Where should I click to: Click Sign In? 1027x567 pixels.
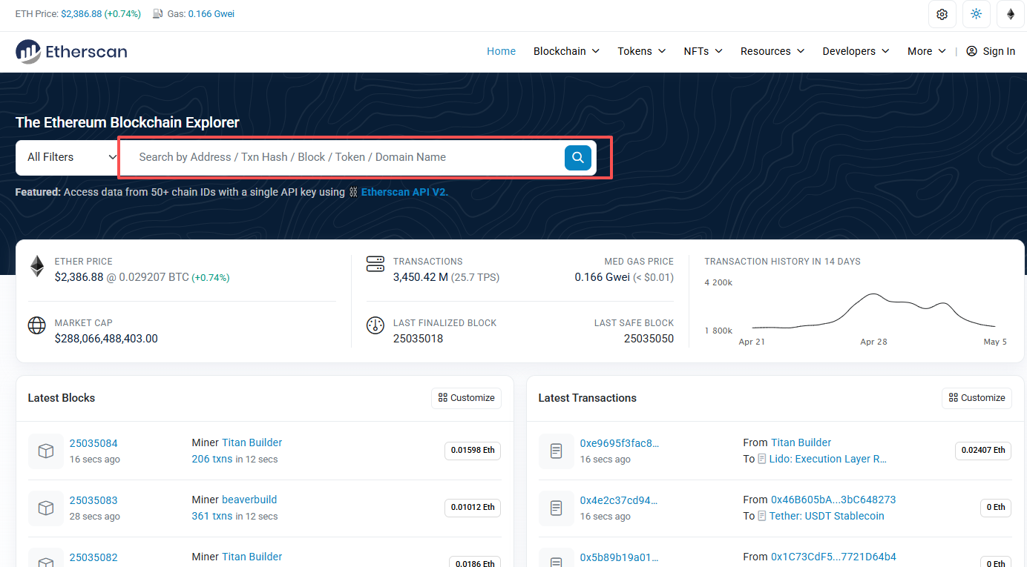point(991,51)
